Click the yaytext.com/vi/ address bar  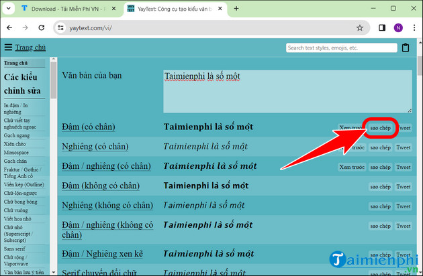click(x=210, y=27)
